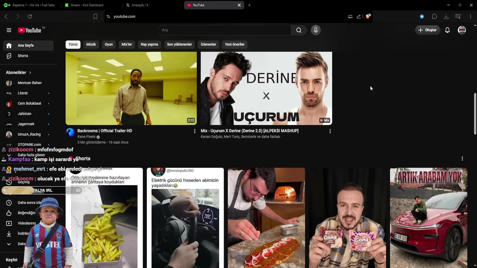Click the downloads arrow icon in sidebar
477x268 pixels.
point(9,234)
